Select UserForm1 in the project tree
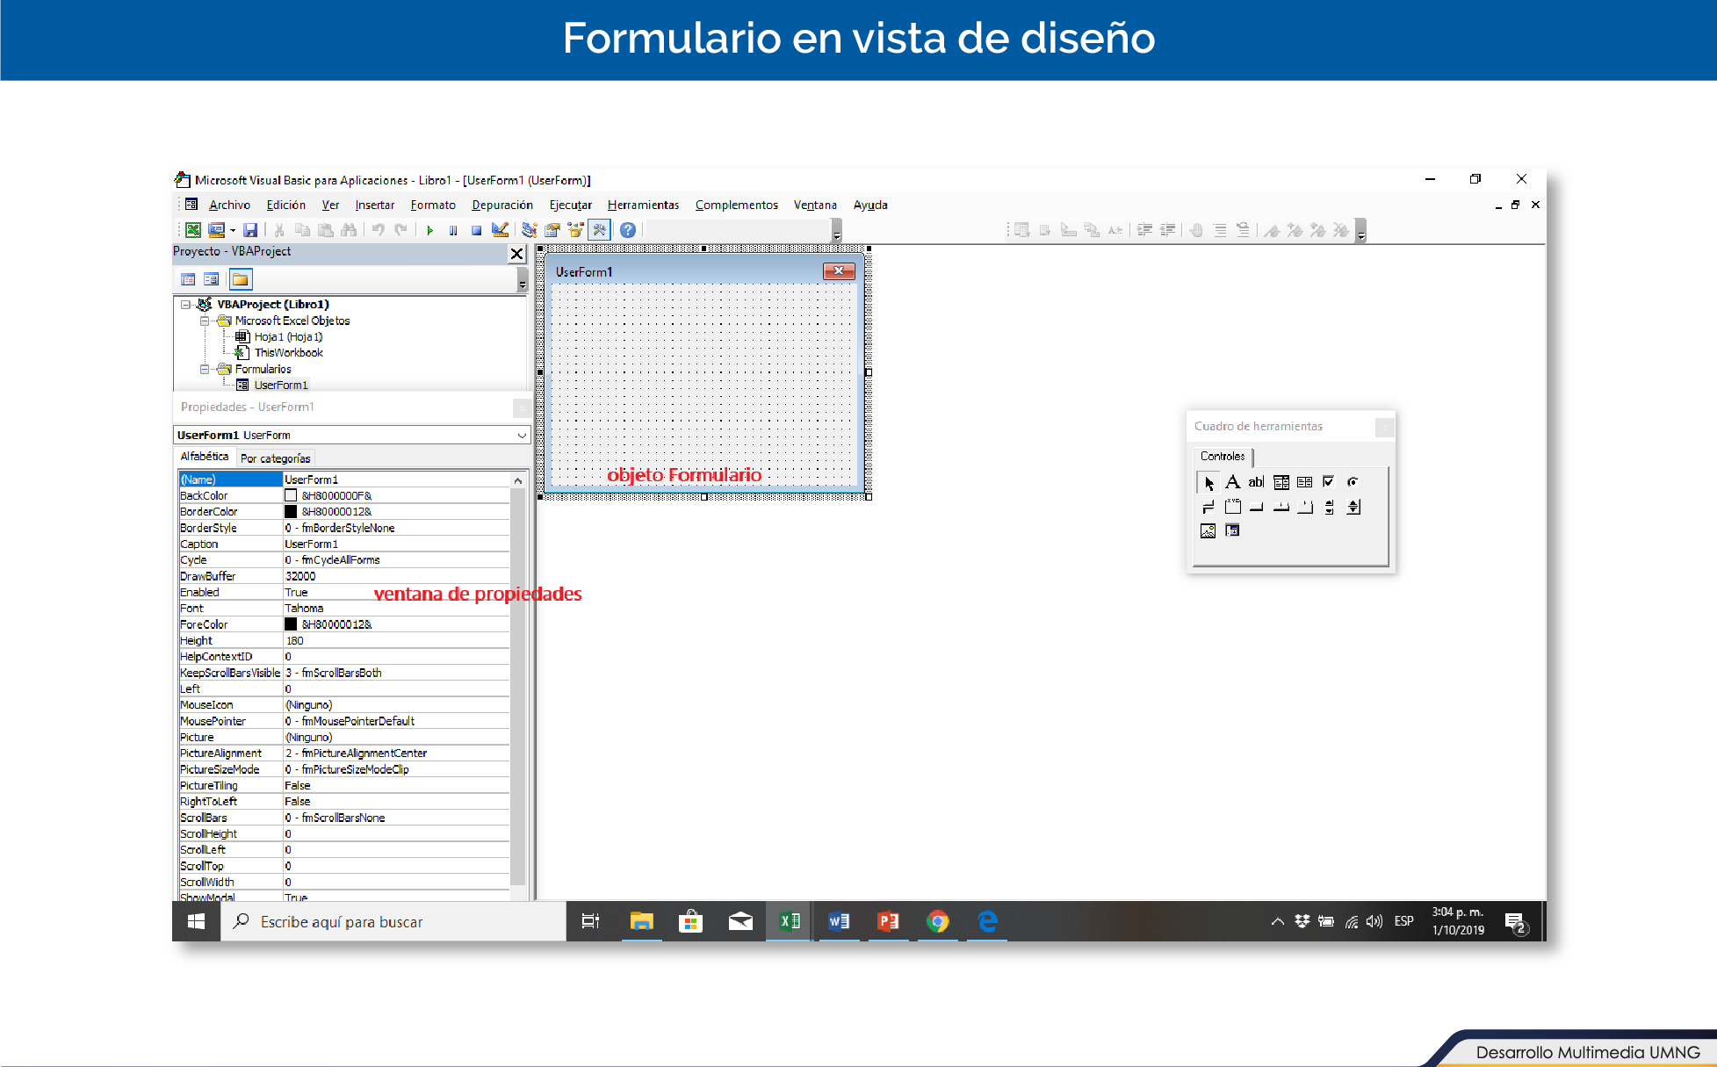The width and height of the screenshot is (1717, 1067). point(280,385)
